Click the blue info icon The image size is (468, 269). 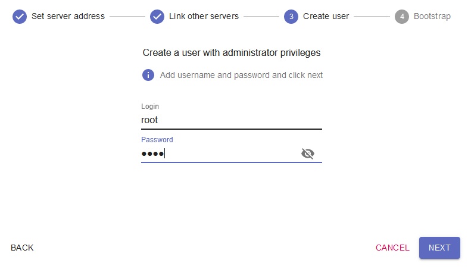click(148, 75)
